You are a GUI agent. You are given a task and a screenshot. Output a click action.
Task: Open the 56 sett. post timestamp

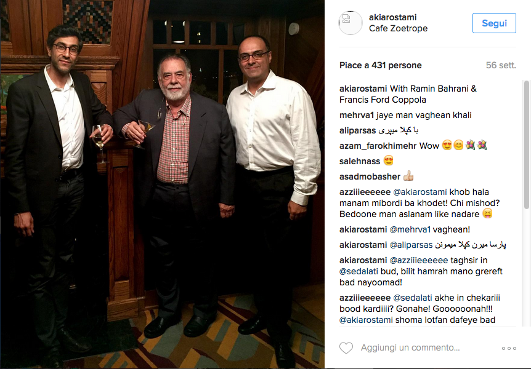click(x=501, y=65)
